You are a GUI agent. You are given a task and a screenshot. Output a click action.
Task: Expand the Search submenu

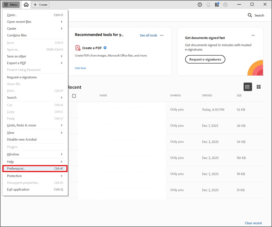pyautogui.click(x=35, y=98)
